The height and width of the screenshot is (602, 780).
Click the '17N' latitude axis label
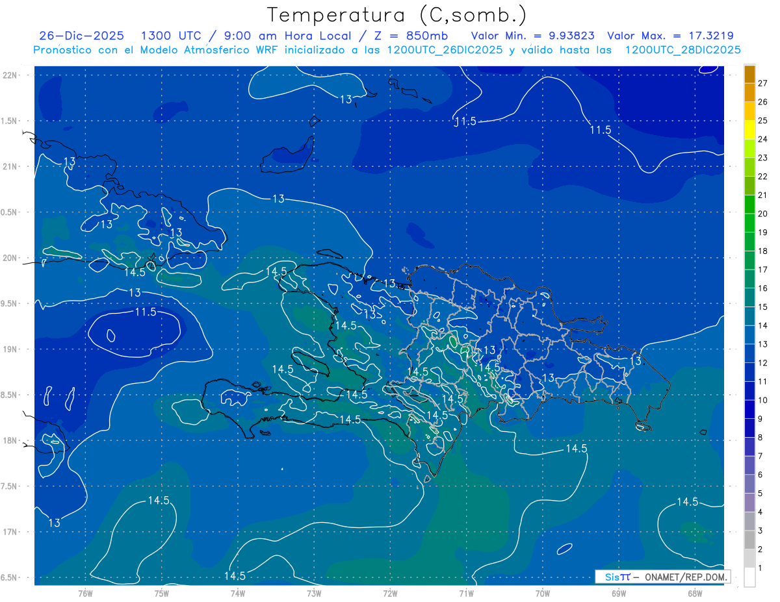coord(10,532)
